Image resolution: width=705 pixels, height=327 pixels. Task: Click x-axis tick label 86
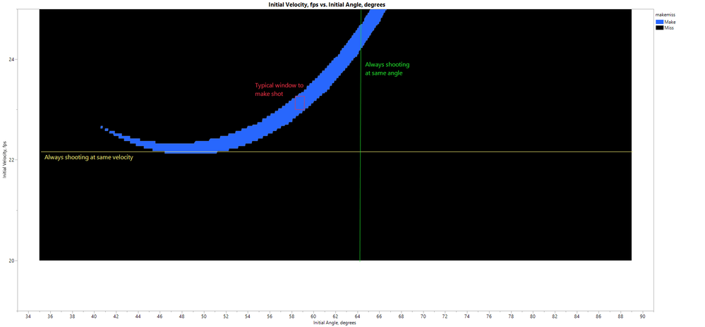599,316
